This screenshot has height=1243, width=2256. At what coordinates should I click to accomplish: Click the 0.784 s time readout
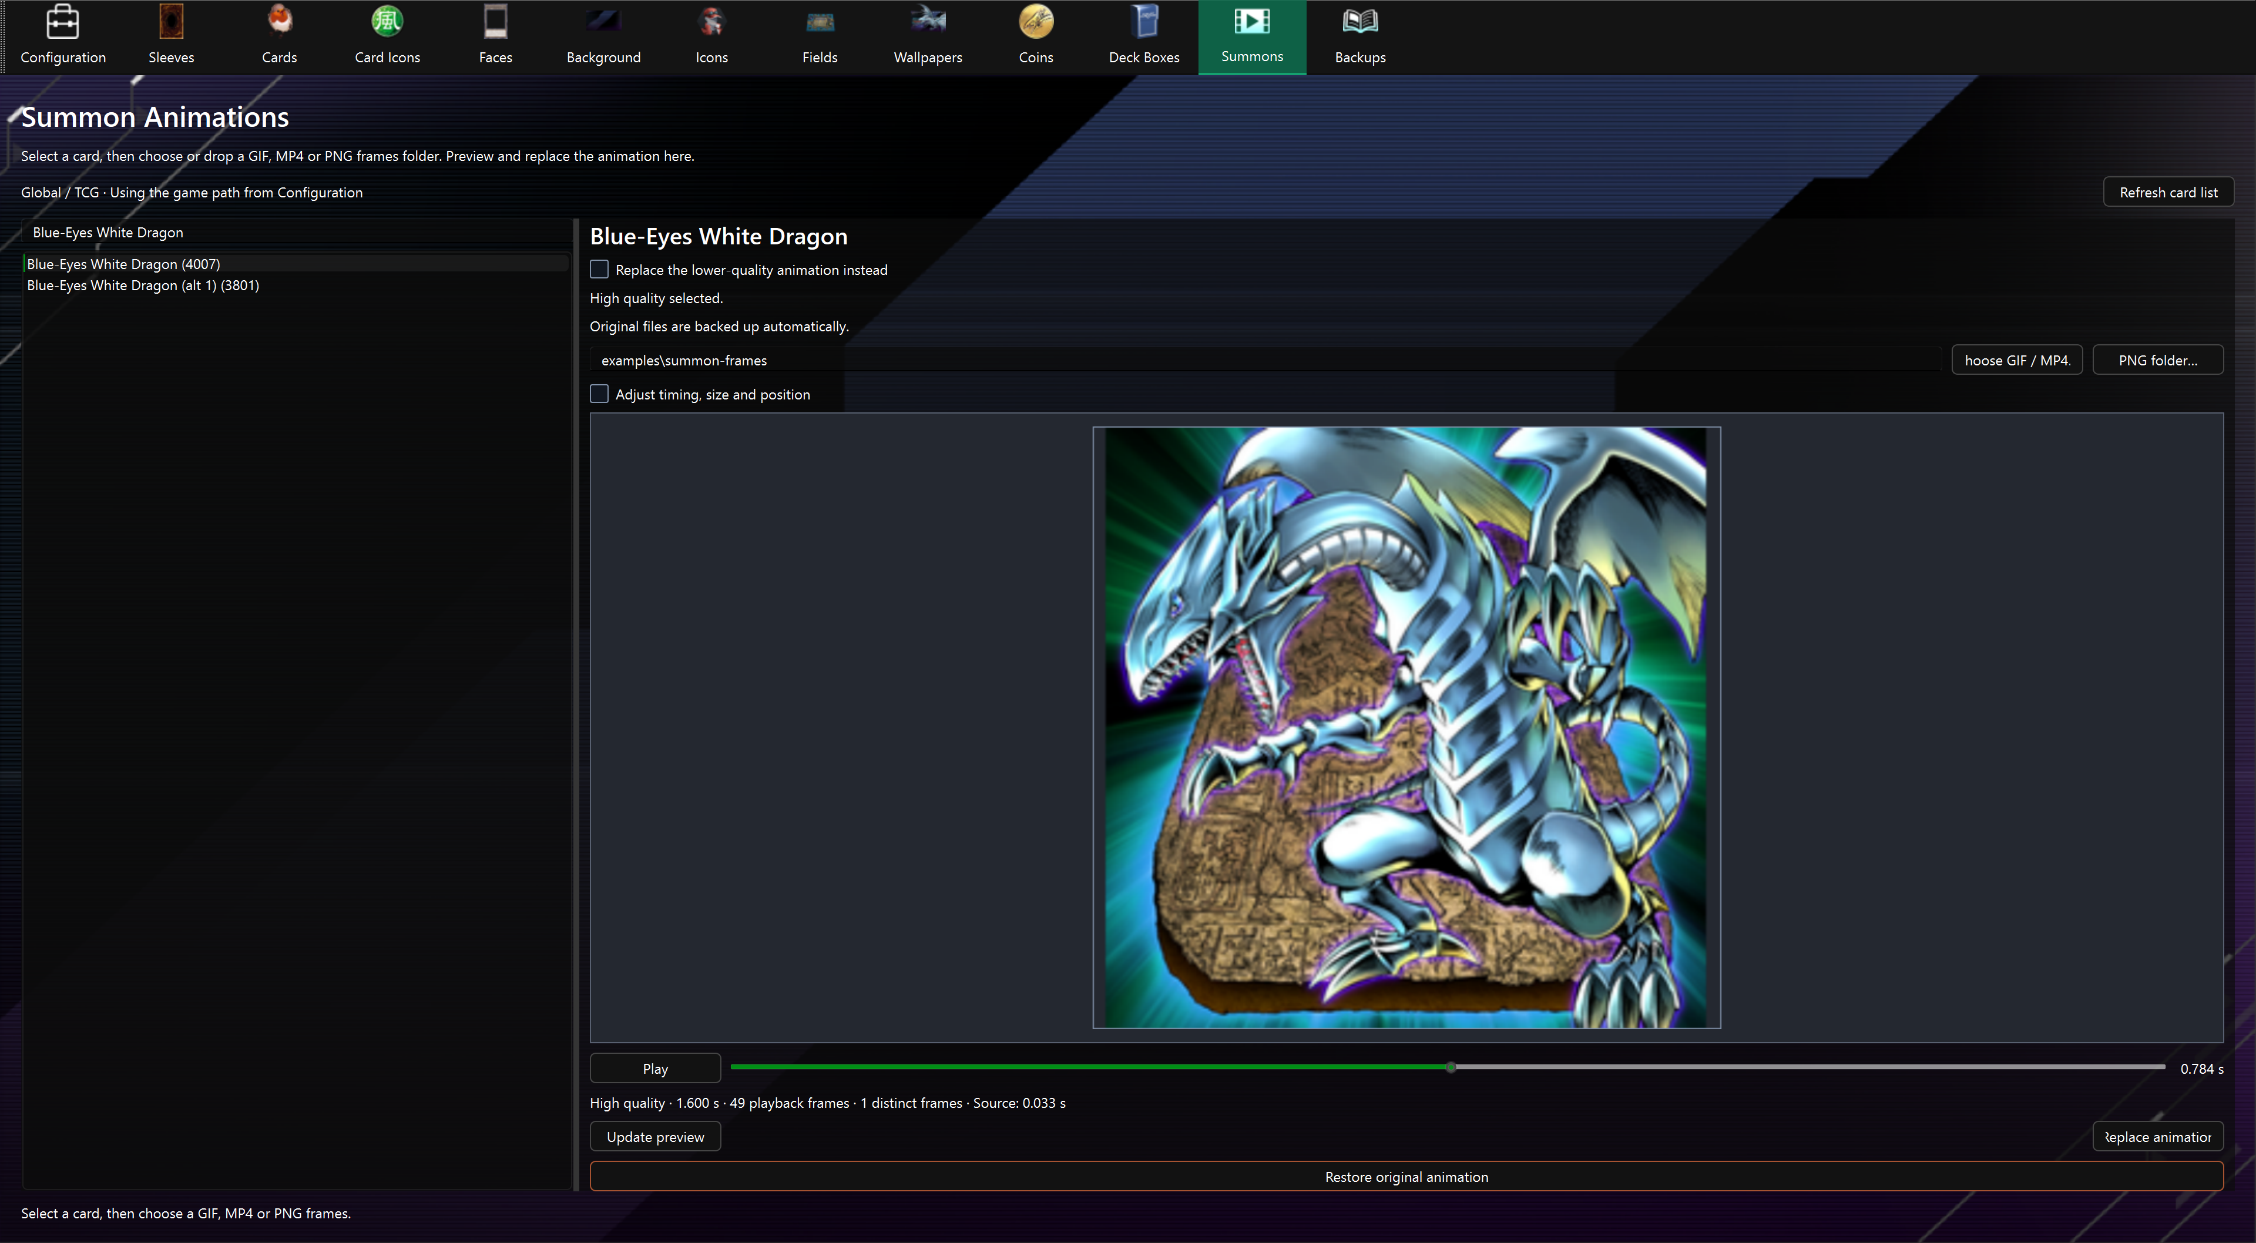click(x=2202, y=1068)
